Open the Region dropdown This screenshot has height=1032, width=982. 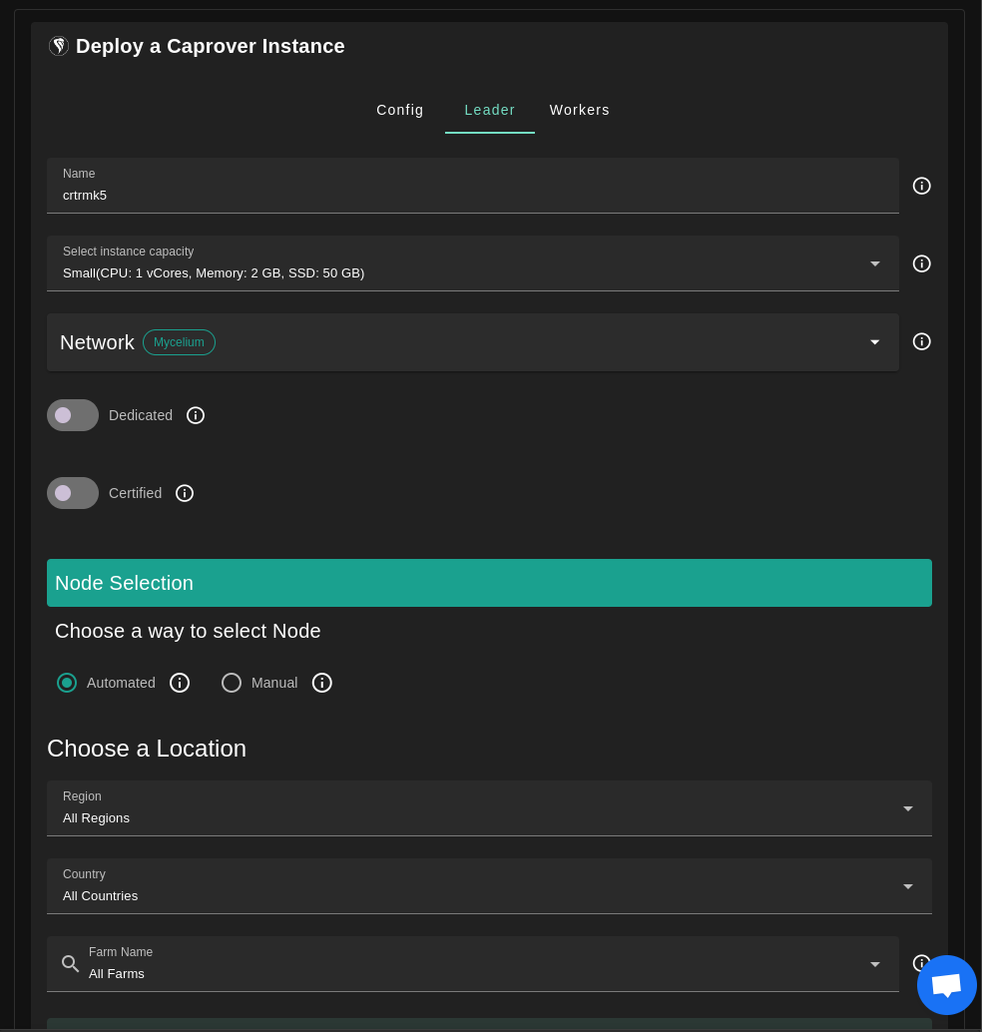489,808
